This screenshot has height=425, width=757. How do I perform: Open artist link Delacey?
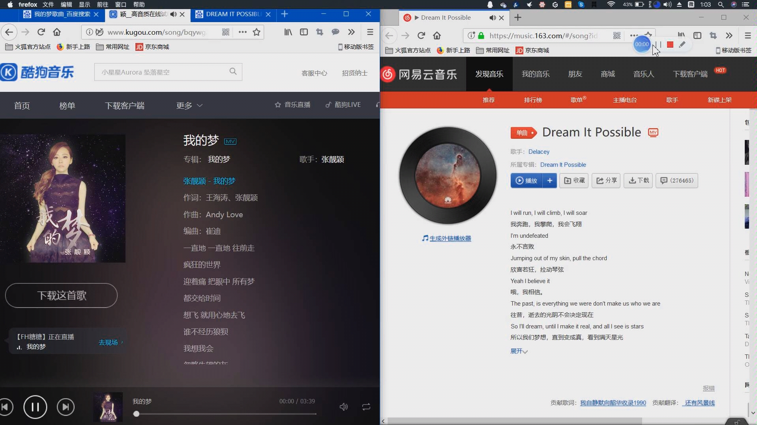[539, 151]
